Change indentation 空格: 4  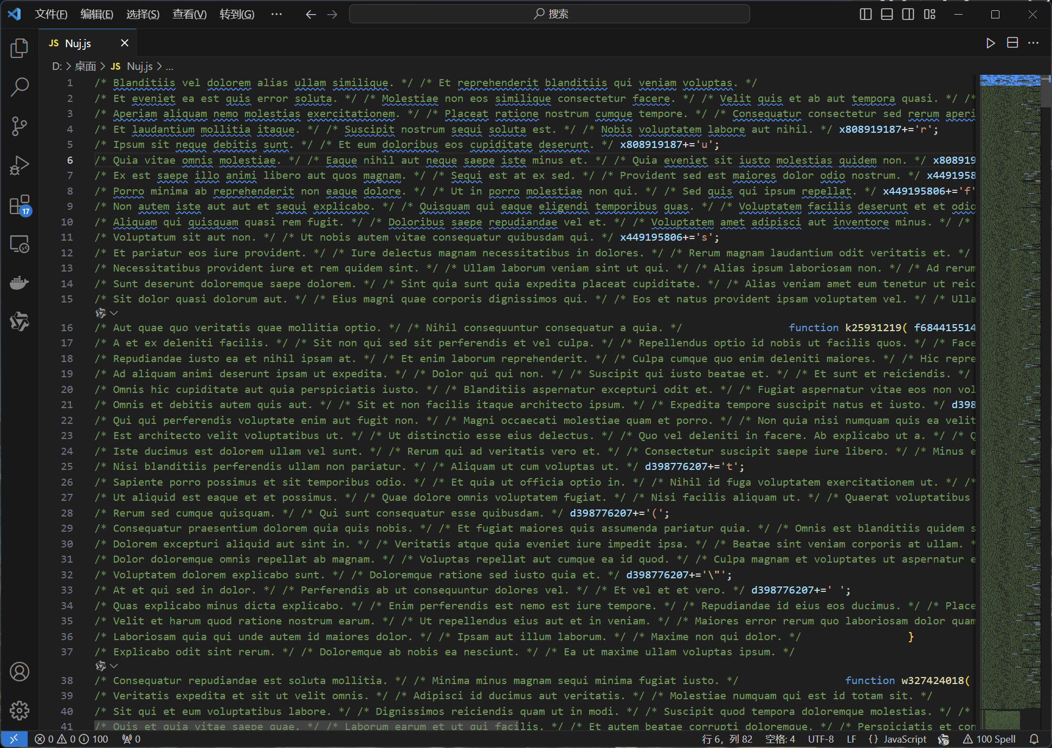(x=780, y=739)
